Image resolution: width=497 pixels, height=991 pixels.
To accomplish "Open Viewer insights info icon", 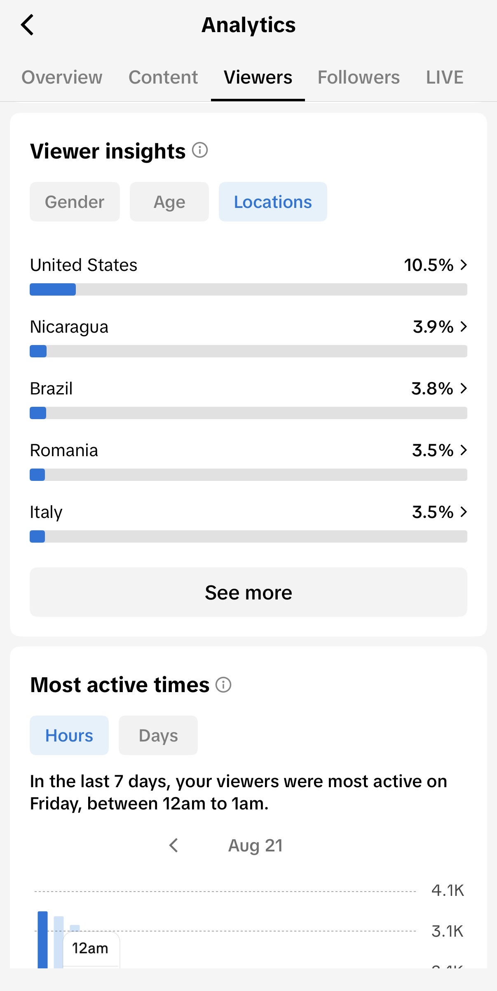I will 200,150.
